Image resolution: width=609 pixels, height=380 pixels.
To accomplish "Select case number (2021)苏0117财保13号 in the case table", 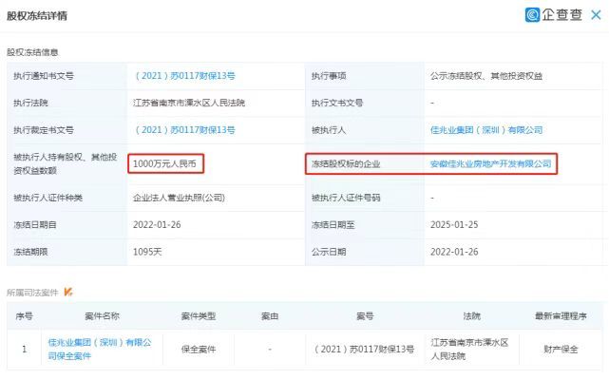I will coord(364,350).
